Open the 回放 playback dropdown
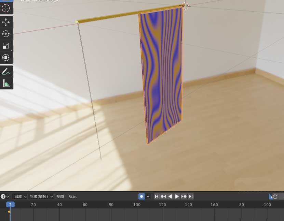Screen dimensions: 284x221 19,196
